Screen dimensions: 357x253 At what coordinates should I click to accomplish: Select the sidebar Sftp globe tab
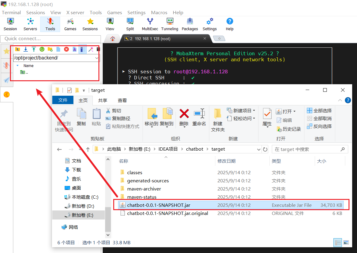pyautogui.click(x=7, y=94)
